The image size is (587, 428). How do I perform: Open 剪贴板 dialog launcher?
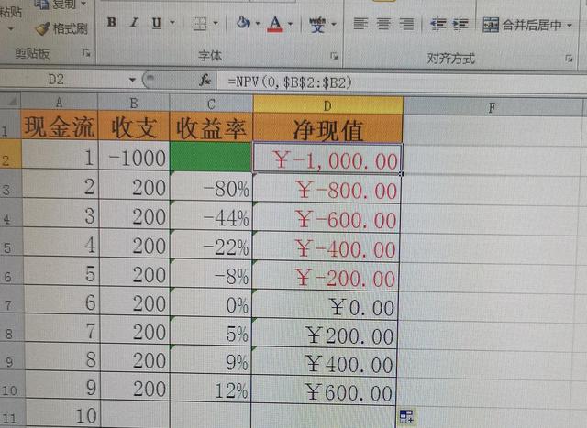(86, 54)
